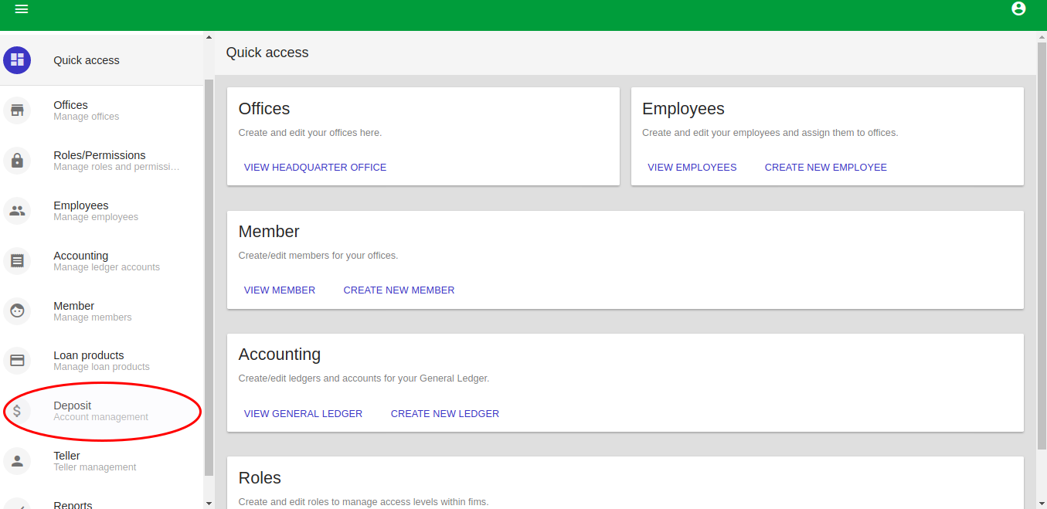Click the Quick access page title
The height and width of the screenshot is (509, 1047).
click(x=267, y=53)
